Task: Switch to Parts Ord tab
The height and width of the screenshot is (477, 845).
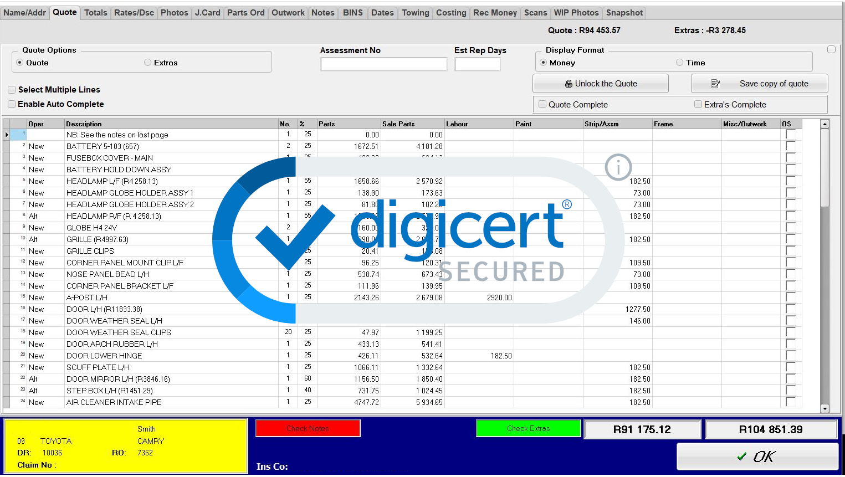Action: pyautogui.click(x=246, y=13)
